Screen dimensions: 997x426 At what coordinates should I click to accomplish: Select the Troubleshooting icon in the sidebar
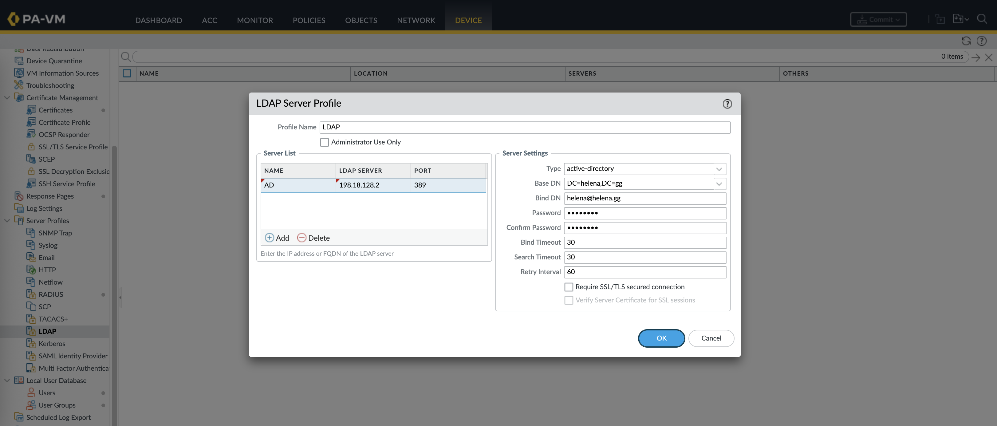18,85
